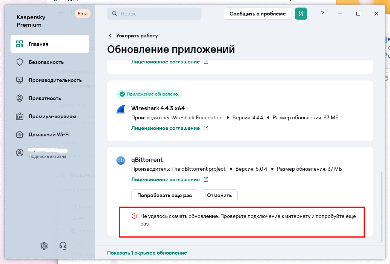Open partially visible license agreement link at top
This screenshot has height=264, width=390.
click(166, 62)
